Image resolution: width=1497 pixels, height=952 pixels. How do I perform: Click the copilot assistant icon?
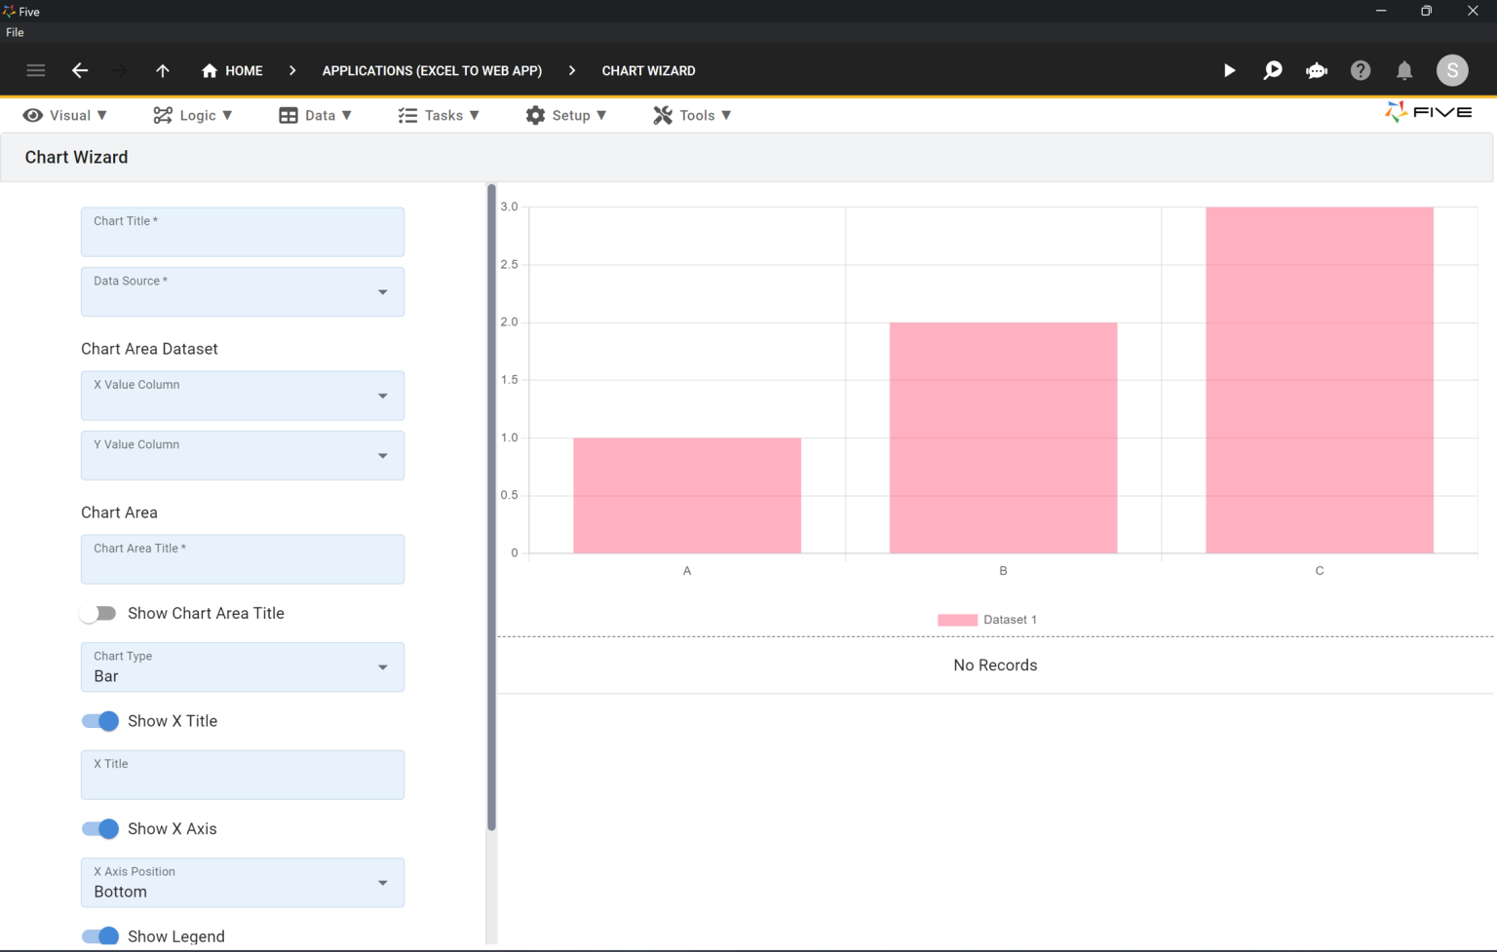coord(1317,70)
